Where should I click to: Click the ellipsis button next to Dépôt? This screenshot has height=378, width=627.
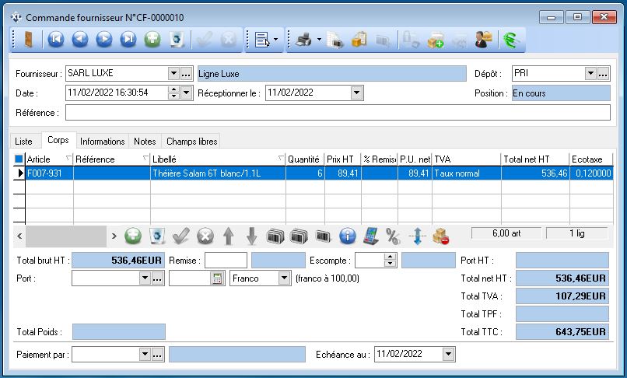[603, 74]
